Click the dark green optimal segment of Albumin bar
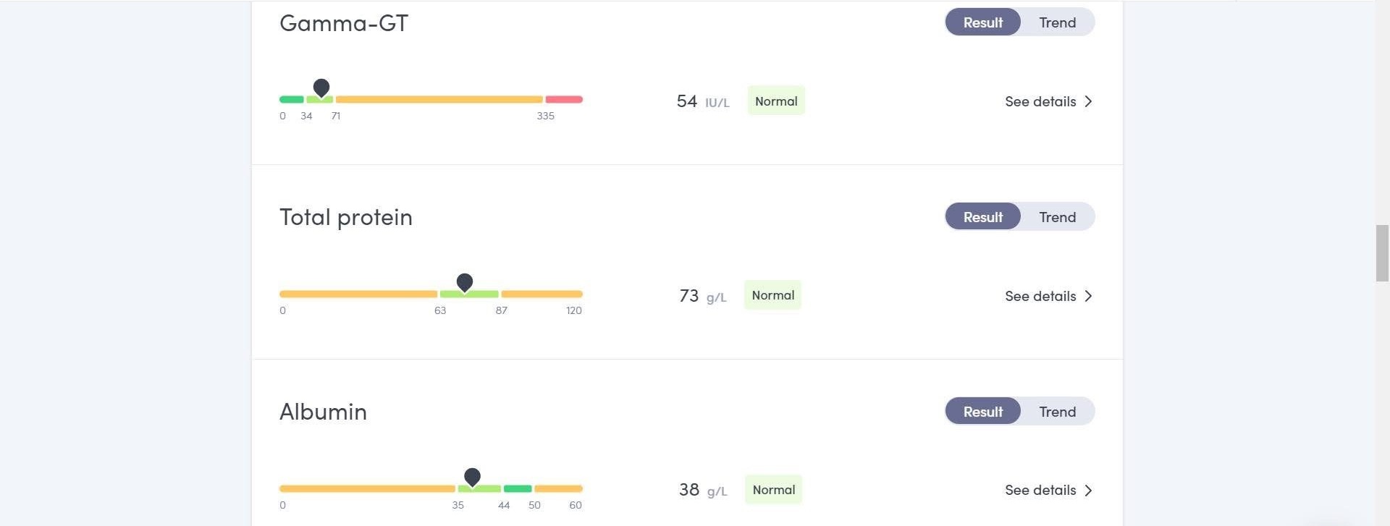The width and height of the screenshot is (1390, 526). pyautogui.click(x=518, y=488)
